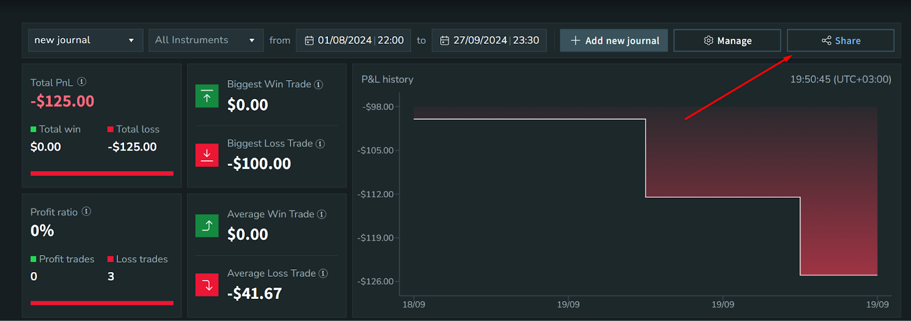Click the red Total PnL progress bar
The height and width of the screenshot is (321, 911).
pyautogui.click(x=102, y=173)
